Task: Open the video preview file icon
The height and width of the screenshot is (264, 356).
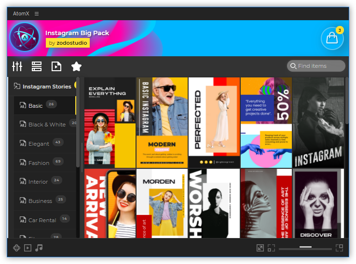Action: 56,66
